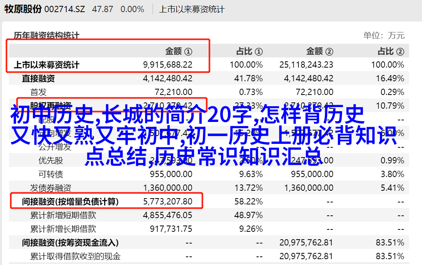Select the 优先股 row label
The height and width of the screenshot is (265, 422).
(51, 161)
